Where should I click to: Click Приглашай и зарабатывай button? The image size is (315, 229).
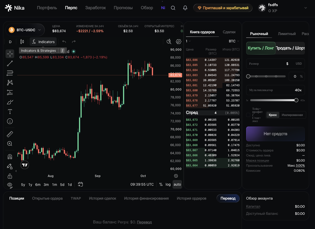223,8
